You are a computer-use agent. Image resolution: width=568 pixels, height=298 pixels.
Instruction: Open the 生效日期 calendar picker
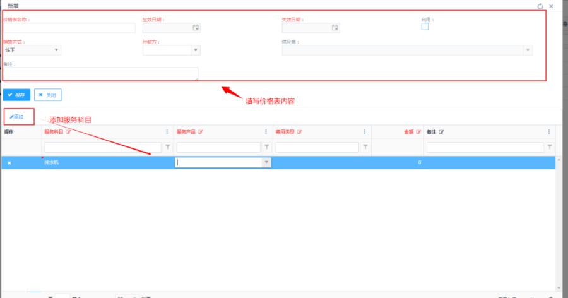click(x=196, y=28)
